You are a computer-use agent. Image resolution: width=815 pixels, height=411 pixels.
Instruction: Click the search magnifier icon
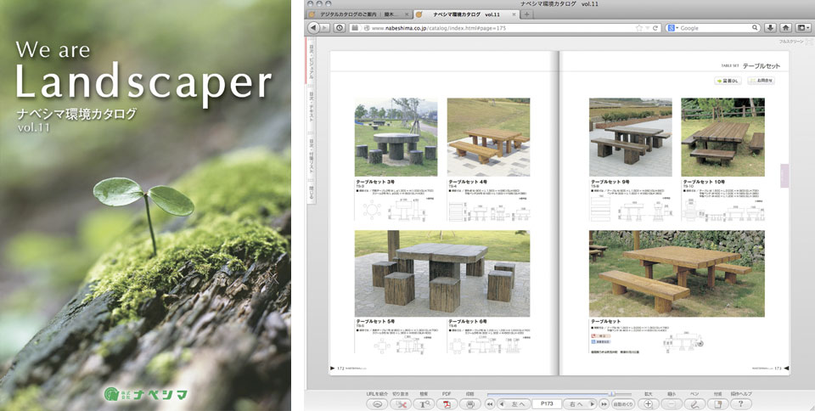tap(756, 28)
